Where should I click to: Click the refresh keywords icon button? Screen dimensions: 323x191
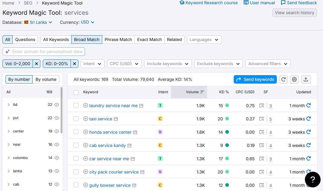click(x=283, y=79)
